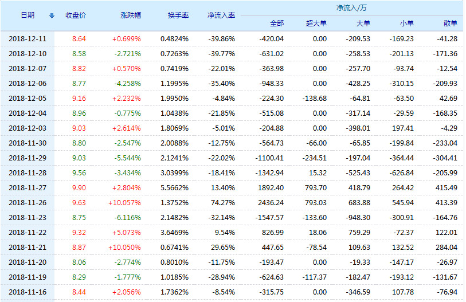Select the 2018-12-11 date row
The width and height of the screenshot is (466, 302).
[28, 38]
